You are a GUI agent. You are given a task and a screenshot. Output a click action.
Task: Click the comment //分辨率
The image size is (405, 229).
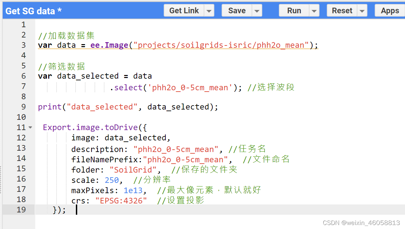coord(152,180)
